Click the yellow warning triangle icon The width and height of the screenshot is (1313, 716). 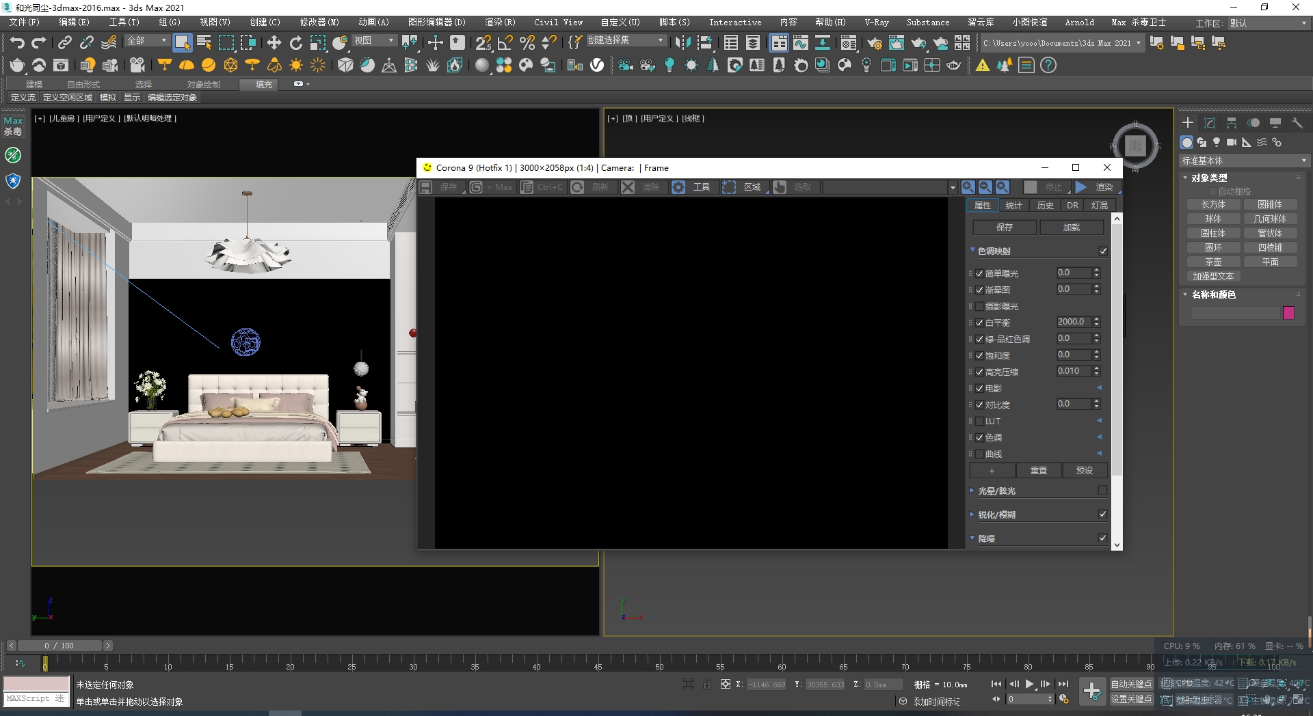(x=983, y=66)
